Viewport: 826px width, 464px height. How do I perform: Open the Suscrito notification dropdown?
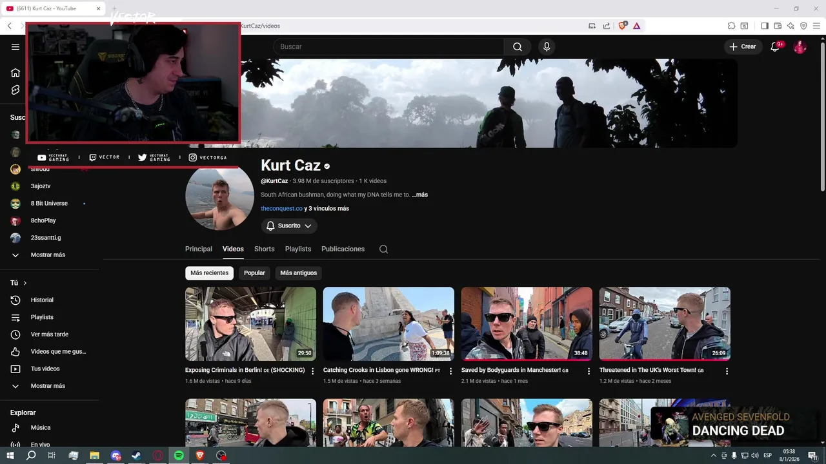[x=289, y=226]
